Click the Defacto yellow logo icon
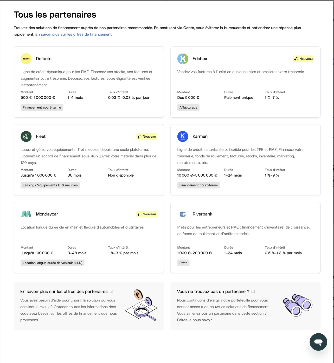Viewport: 334px width, 363px height. tap(26, 59)
